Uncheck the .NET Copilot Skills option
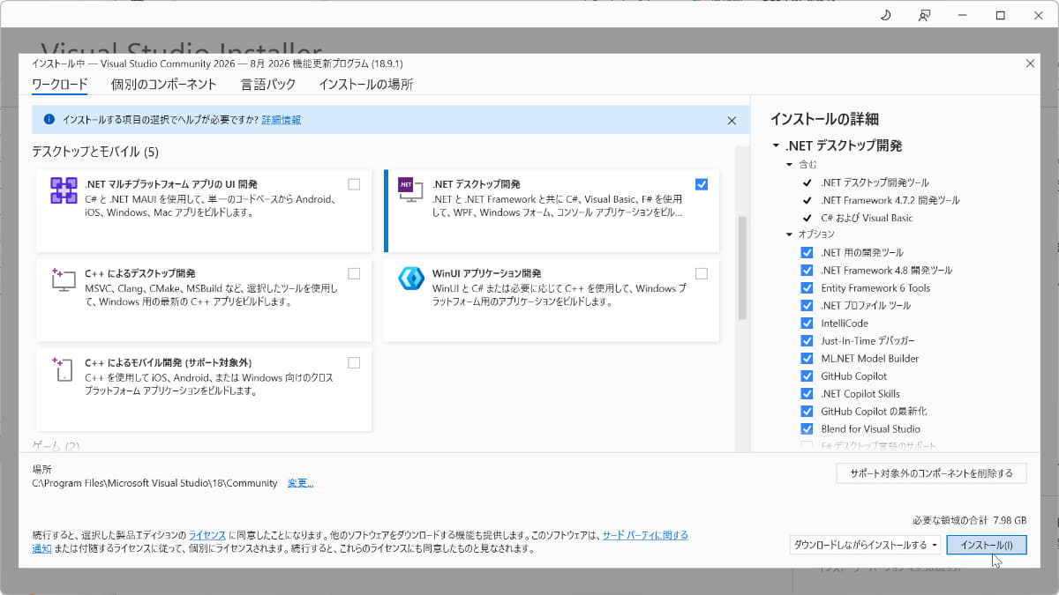This screenshot has height=595, width=1059. pyautogui.click(x=807, y=394)
